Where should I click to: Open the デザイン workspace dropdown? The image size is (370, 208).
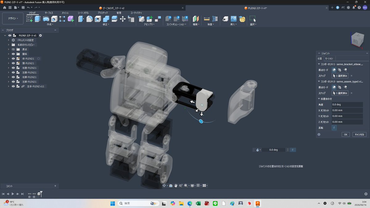tap(13, 18)
